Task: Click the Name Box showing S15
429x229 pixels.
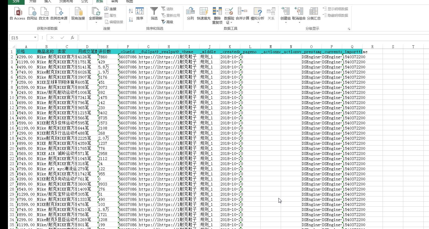Action: pos(22,38)
